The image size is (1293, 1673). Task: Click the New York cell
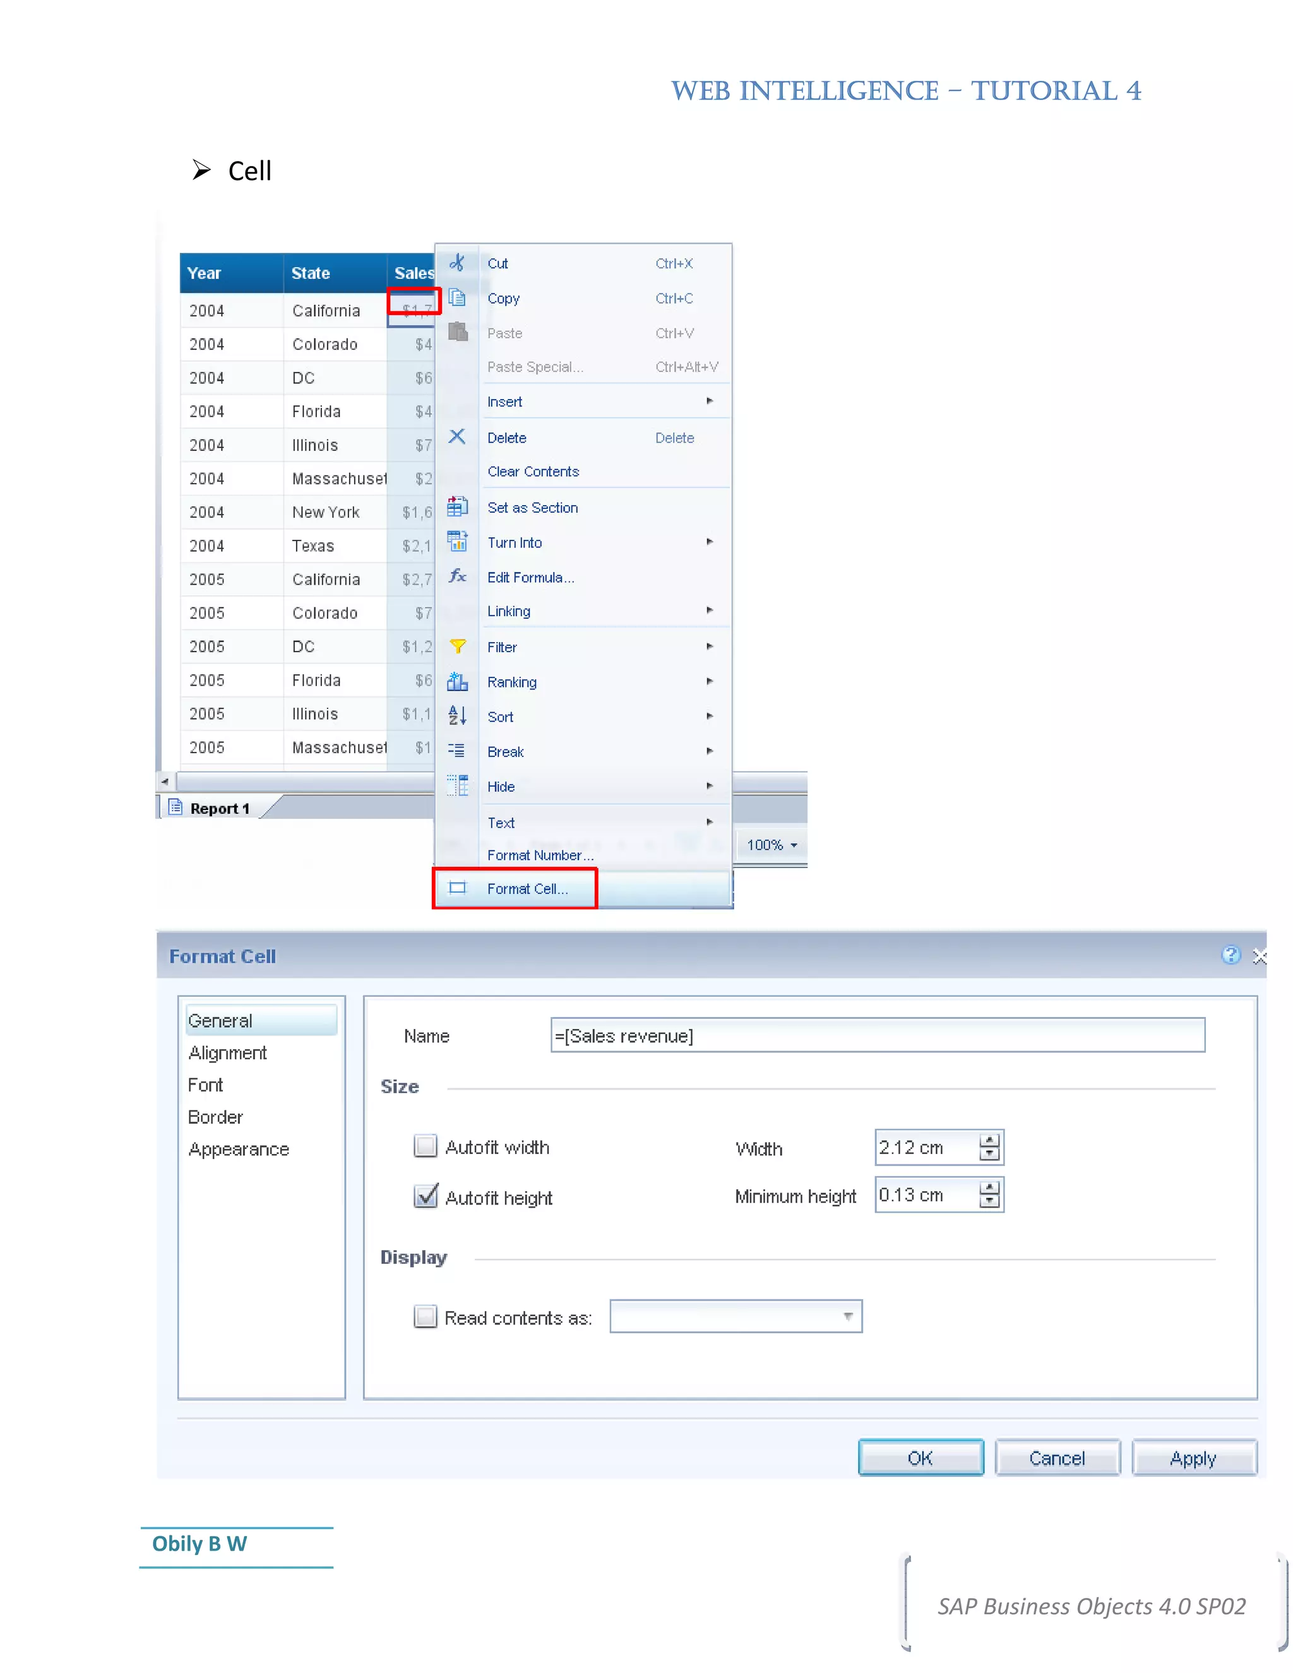335,512
